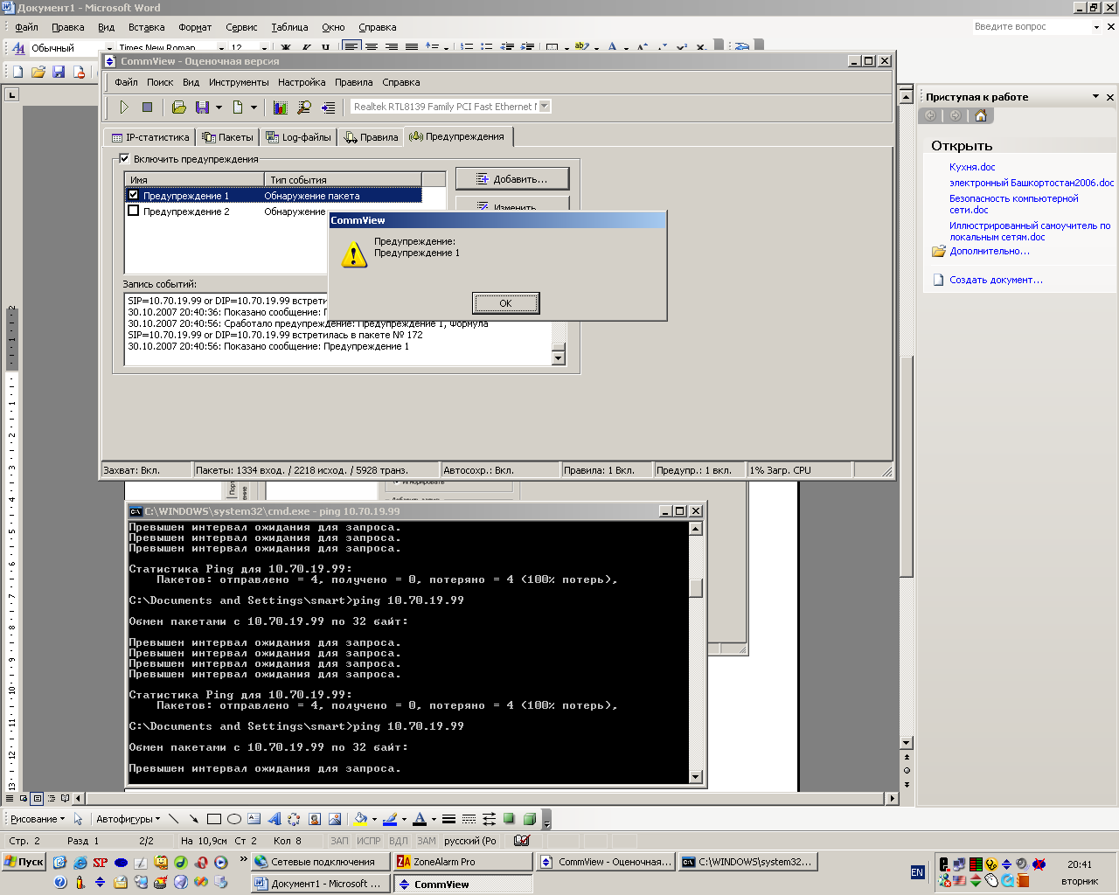This screenshot has width=1119, height=895.
Task: Insert a text box from the drawing toolbar
Action: tap(254, 819)
